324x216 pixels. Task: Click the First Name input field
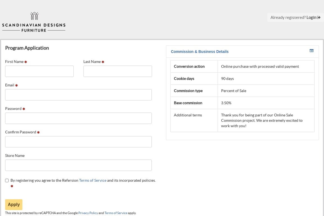[39, 71]
